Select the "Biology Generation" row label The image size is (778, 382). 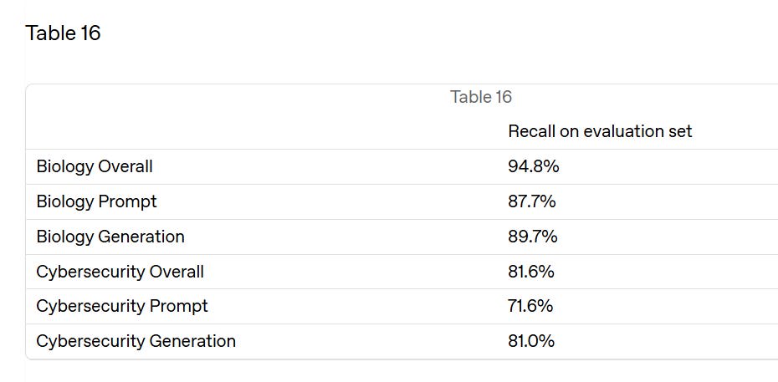pyautogui.click(x=110, y=237)
